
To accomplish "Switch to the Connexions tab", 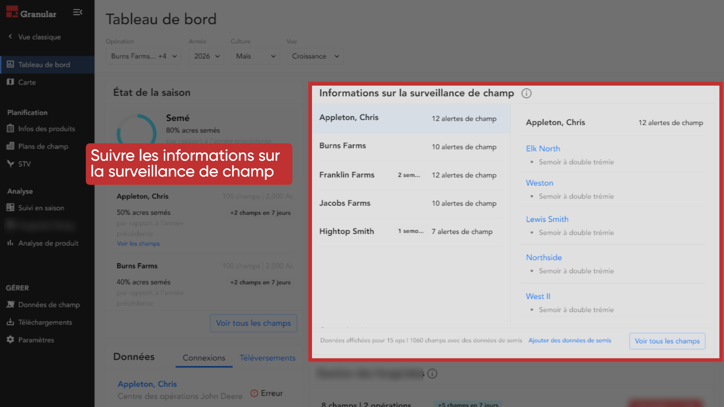I will (x=204, y=358).
